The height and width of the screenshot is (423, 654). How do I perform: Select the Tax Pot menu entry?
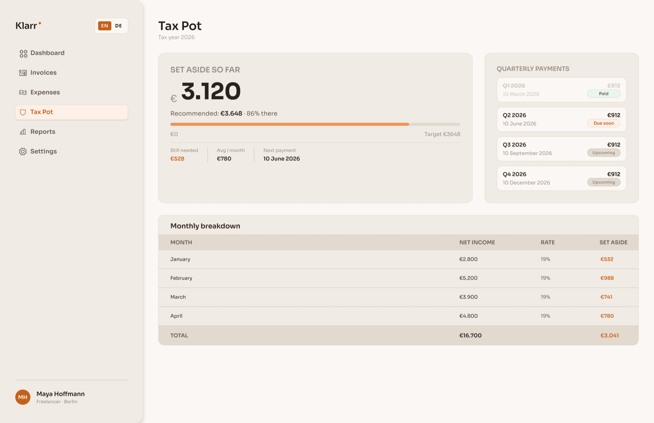coord(72,112)
